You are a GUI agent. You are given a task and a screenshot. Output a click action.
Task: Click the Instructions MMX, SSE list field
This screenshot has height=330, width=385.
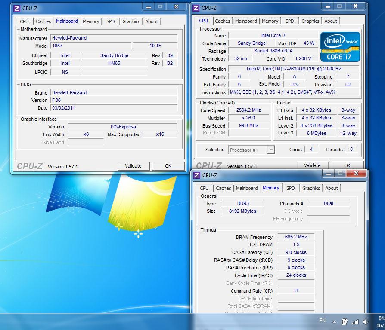[294, 92]
